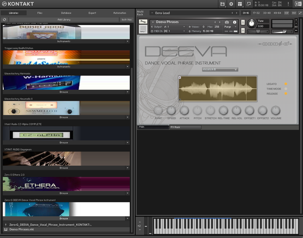Switch to Files tab
Screen dimensions: 303x238
coord(40,13)
